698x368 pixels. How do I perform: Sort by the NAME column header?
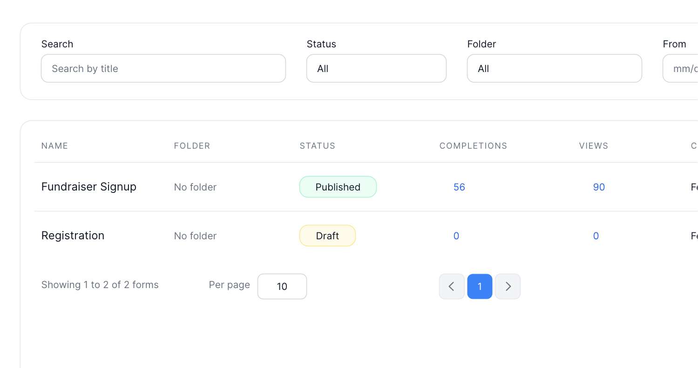(54, 145)
